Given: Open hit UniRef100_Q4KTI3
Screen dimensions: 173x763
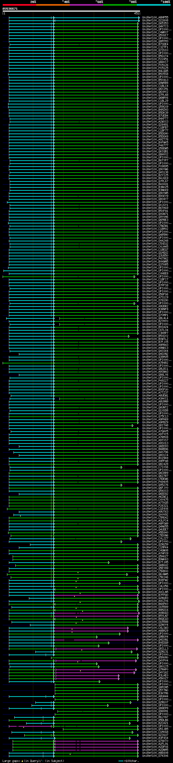Looking at the screenshot, I should coord(155,26).
